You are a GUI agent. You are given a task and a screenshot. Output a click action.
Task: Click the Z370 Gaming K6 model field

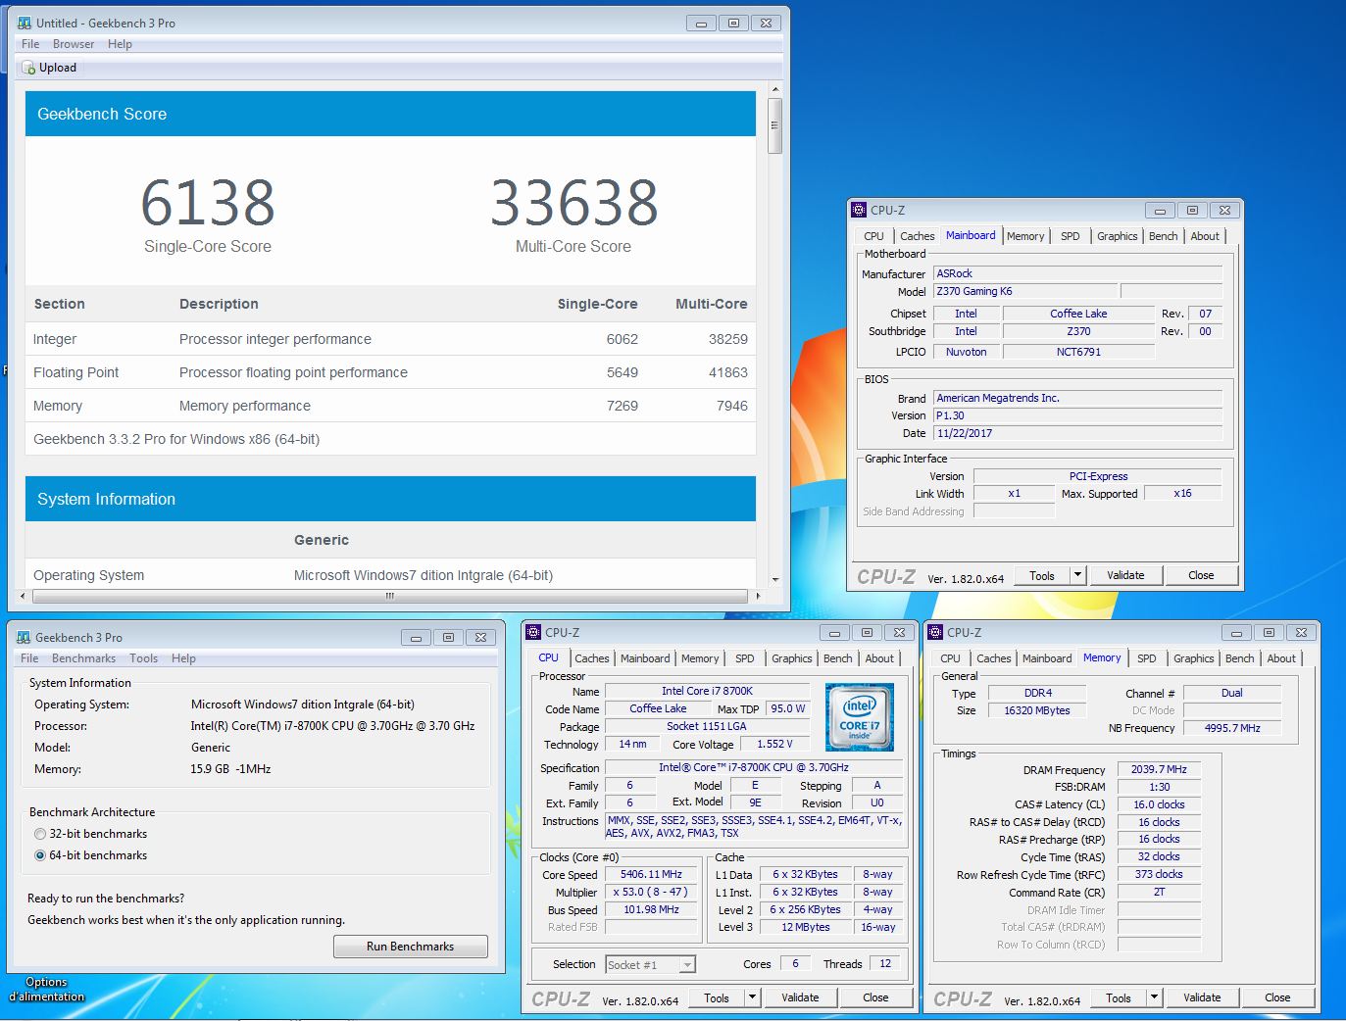tap(1024, 291)
